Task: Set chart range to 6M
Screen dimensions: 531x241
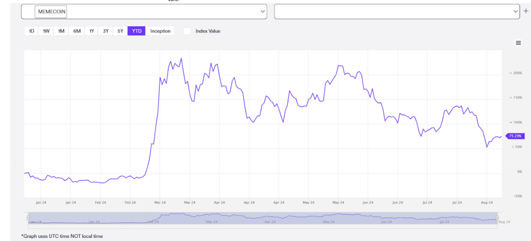Action: click(77, 31)
